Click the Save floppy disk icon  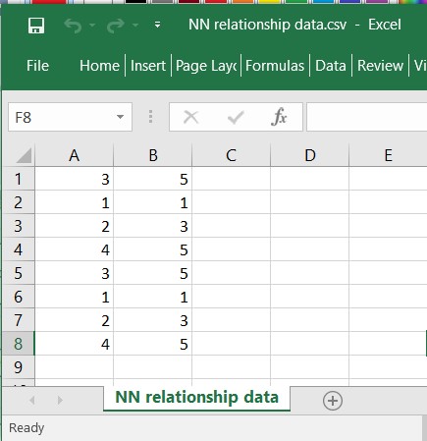(36, 26)
